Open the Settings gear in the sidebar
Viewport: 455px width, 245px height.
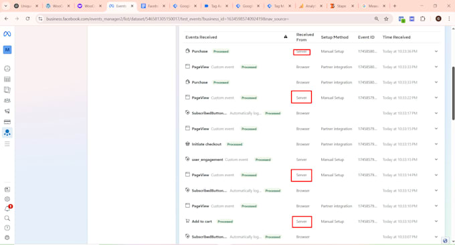coord(7,199)
